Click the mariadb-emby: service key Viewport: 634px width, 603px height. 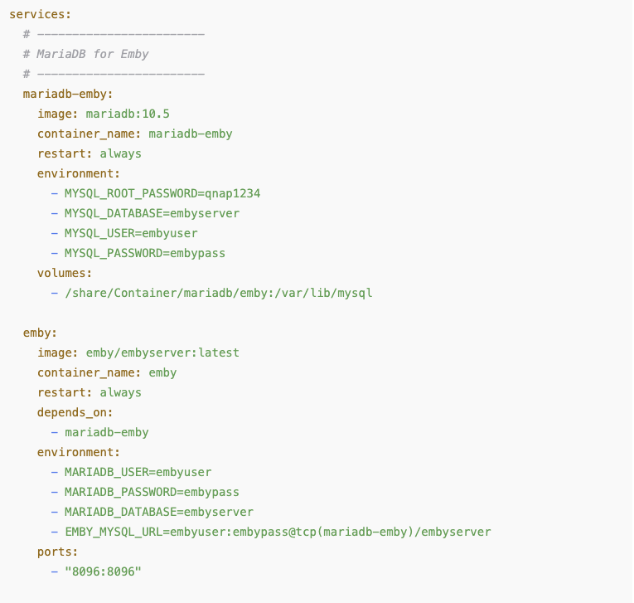(x=68, y=95)
